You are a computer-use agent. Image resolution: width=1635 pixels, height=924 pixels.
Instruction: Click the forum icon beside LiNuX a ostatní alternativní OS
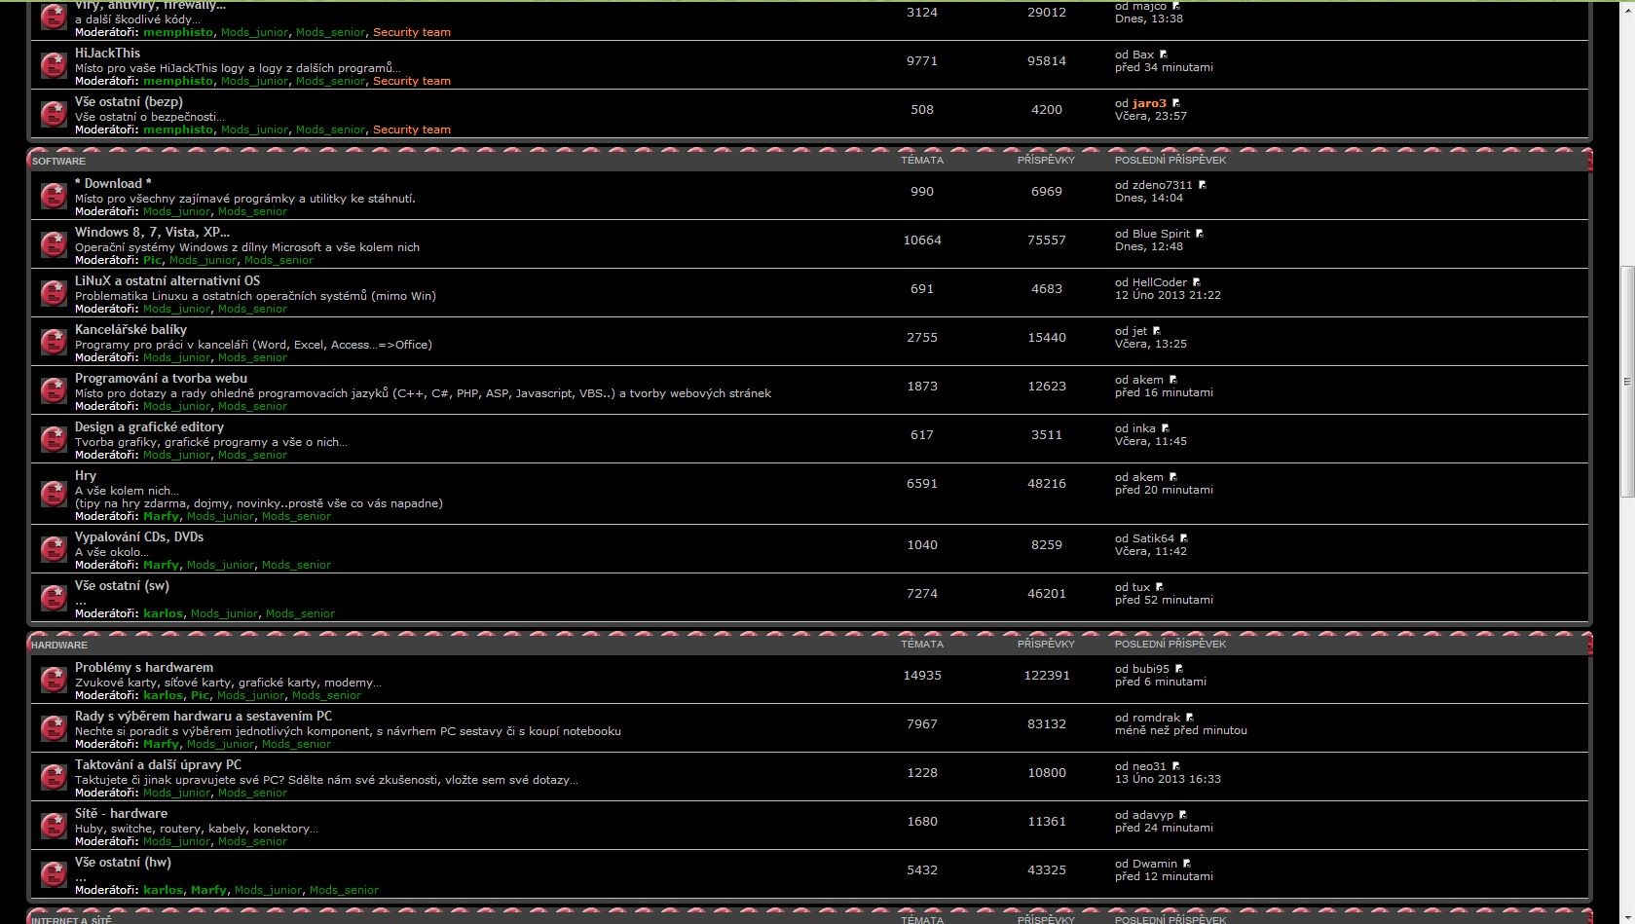(x=53, y=293)
